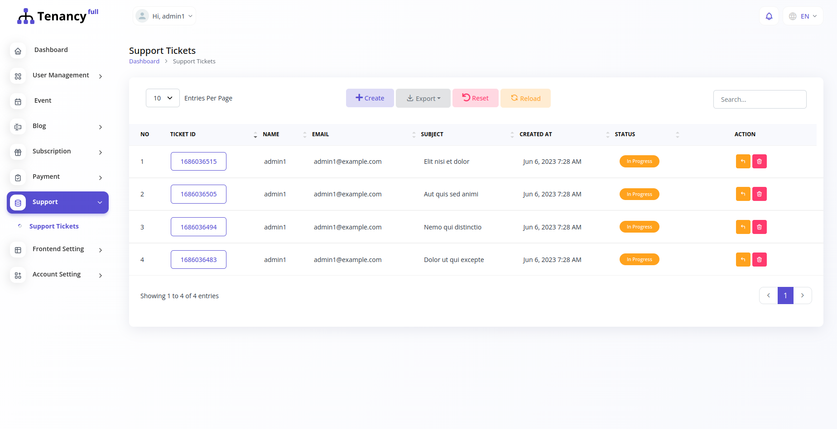This screenshot has height=429, width=837.
Task: Click the reply icon for ticket 1686036494
Action: 743,227
